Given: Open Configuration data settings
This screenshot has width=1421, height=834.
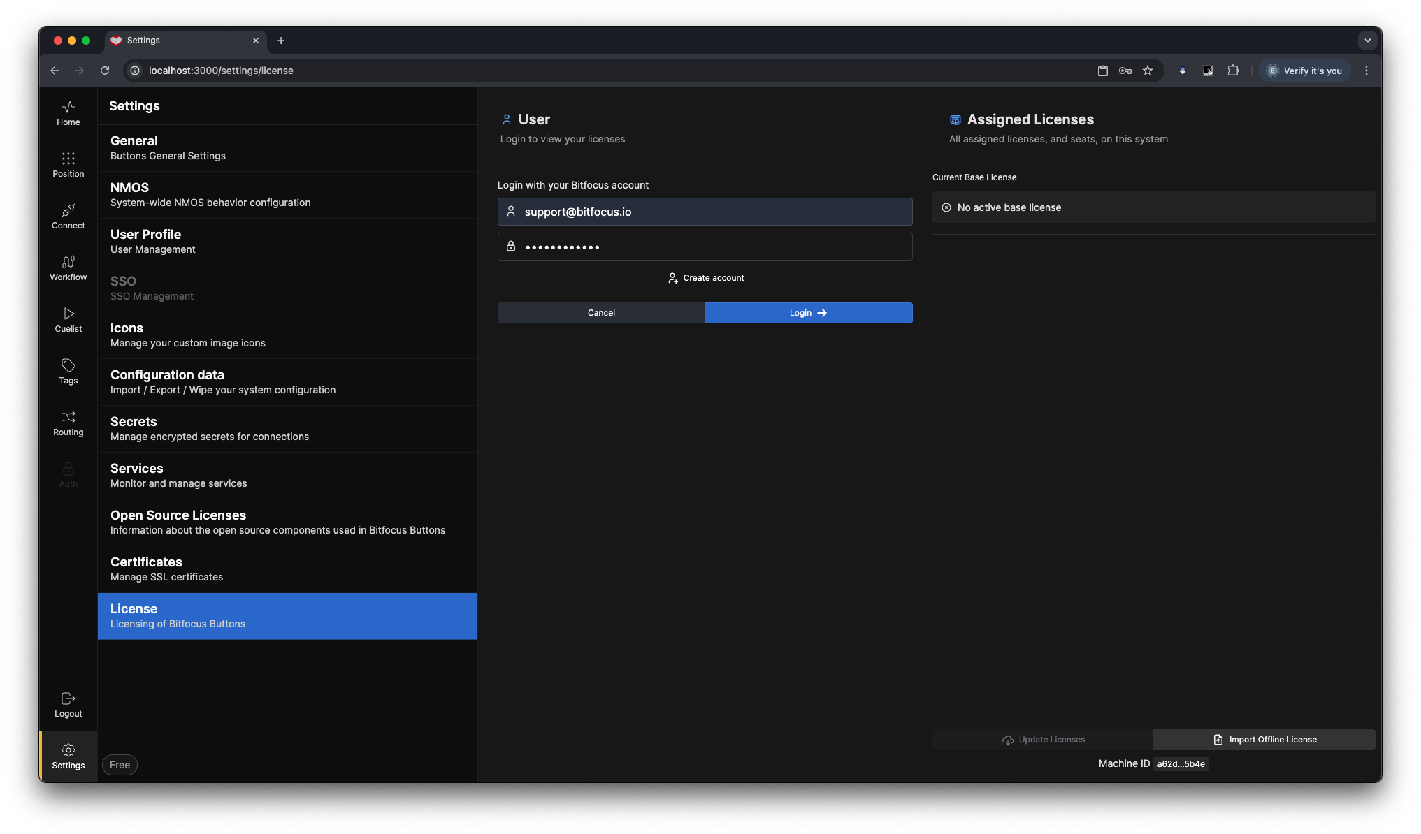Looking at the screenshot, I should (x=287, y=382).
